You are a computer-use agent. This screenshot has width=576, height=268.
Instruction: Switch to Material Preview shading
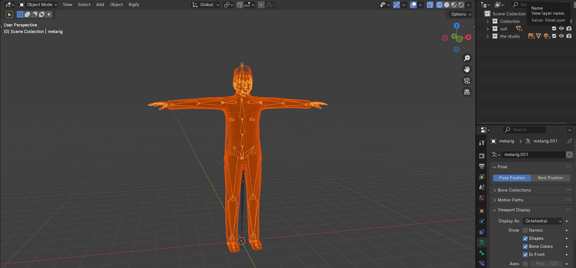point(454,4)
